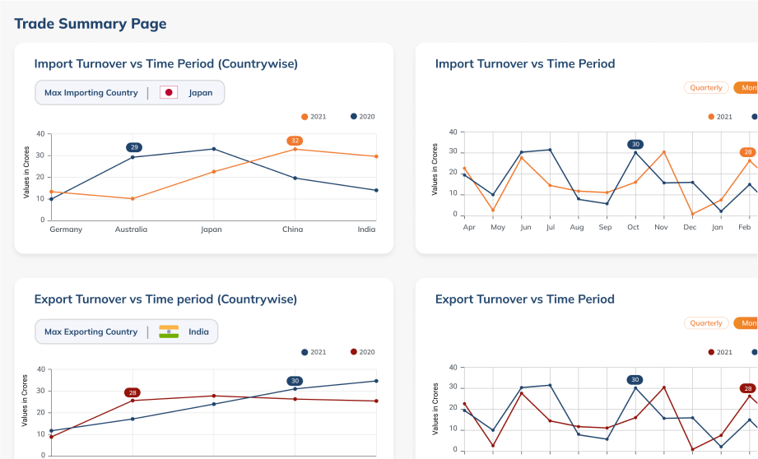Toggle the 2021 navy legend dot in countrywise export chart
758x459 pixels.
pos(305,352)
